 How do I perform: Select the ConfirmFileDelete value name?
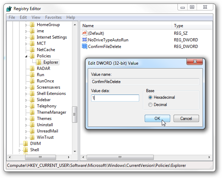click(104, 47)
